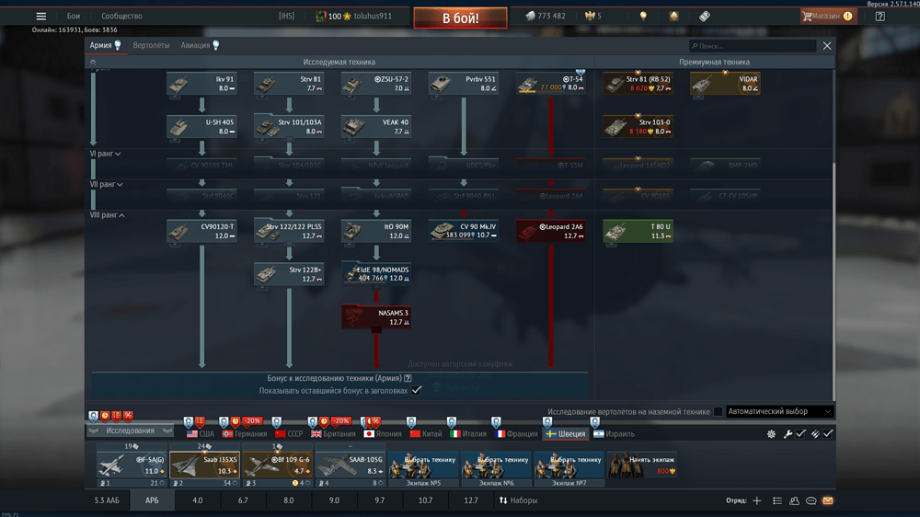920x517 pixels.
Task: Open the contacts people icon
Action: (795, 500)
